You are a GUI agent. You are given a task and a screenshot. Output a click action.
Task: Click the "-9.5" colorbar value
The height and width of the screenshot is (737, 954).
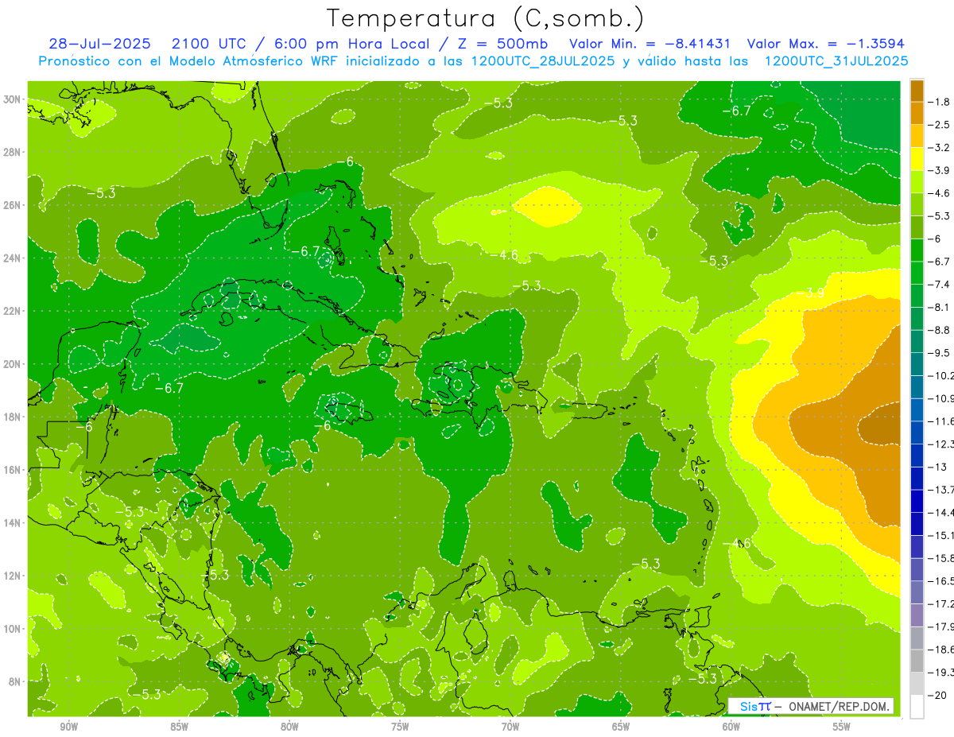(938, 352)
